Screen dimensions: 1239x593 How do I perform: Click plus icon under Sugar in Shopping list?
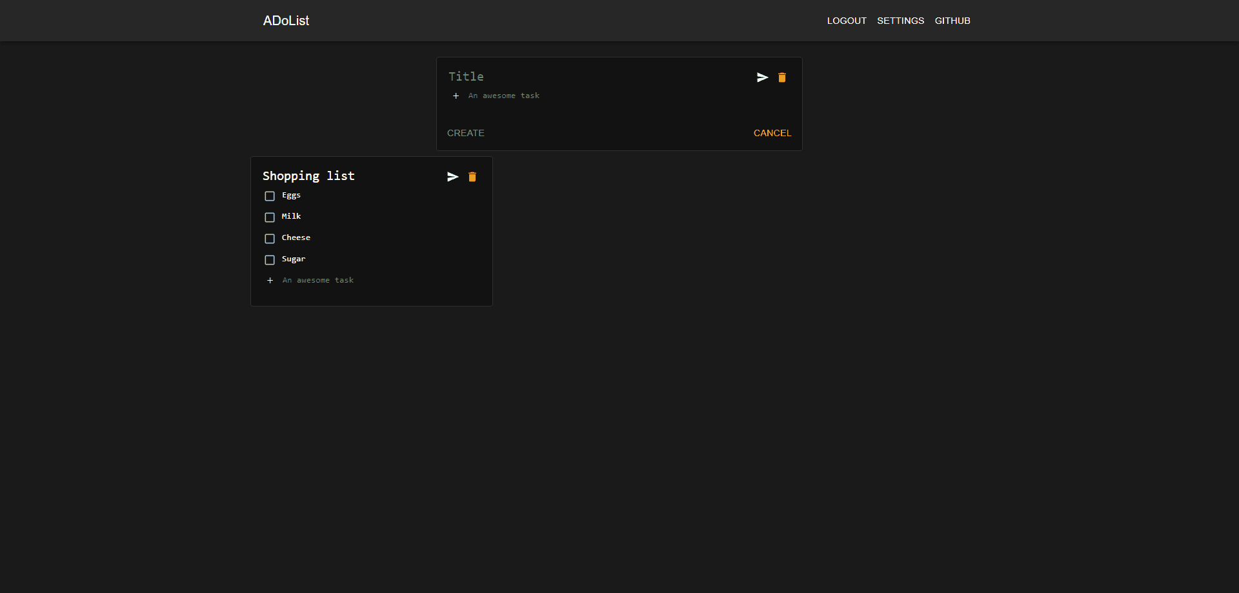point(270,280)
